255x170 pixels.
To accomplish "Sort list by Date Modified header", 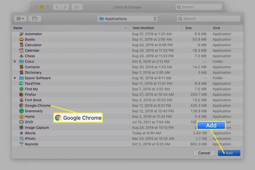I will (x=156, y=28).
